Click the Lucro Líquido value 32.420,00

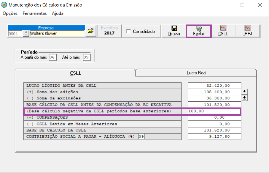(x=214, y=86)
